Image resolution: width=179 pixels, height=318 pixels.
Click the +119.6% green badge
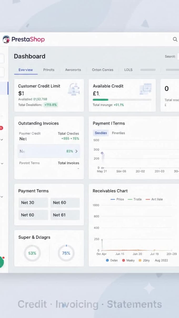[x=51, y=105]
